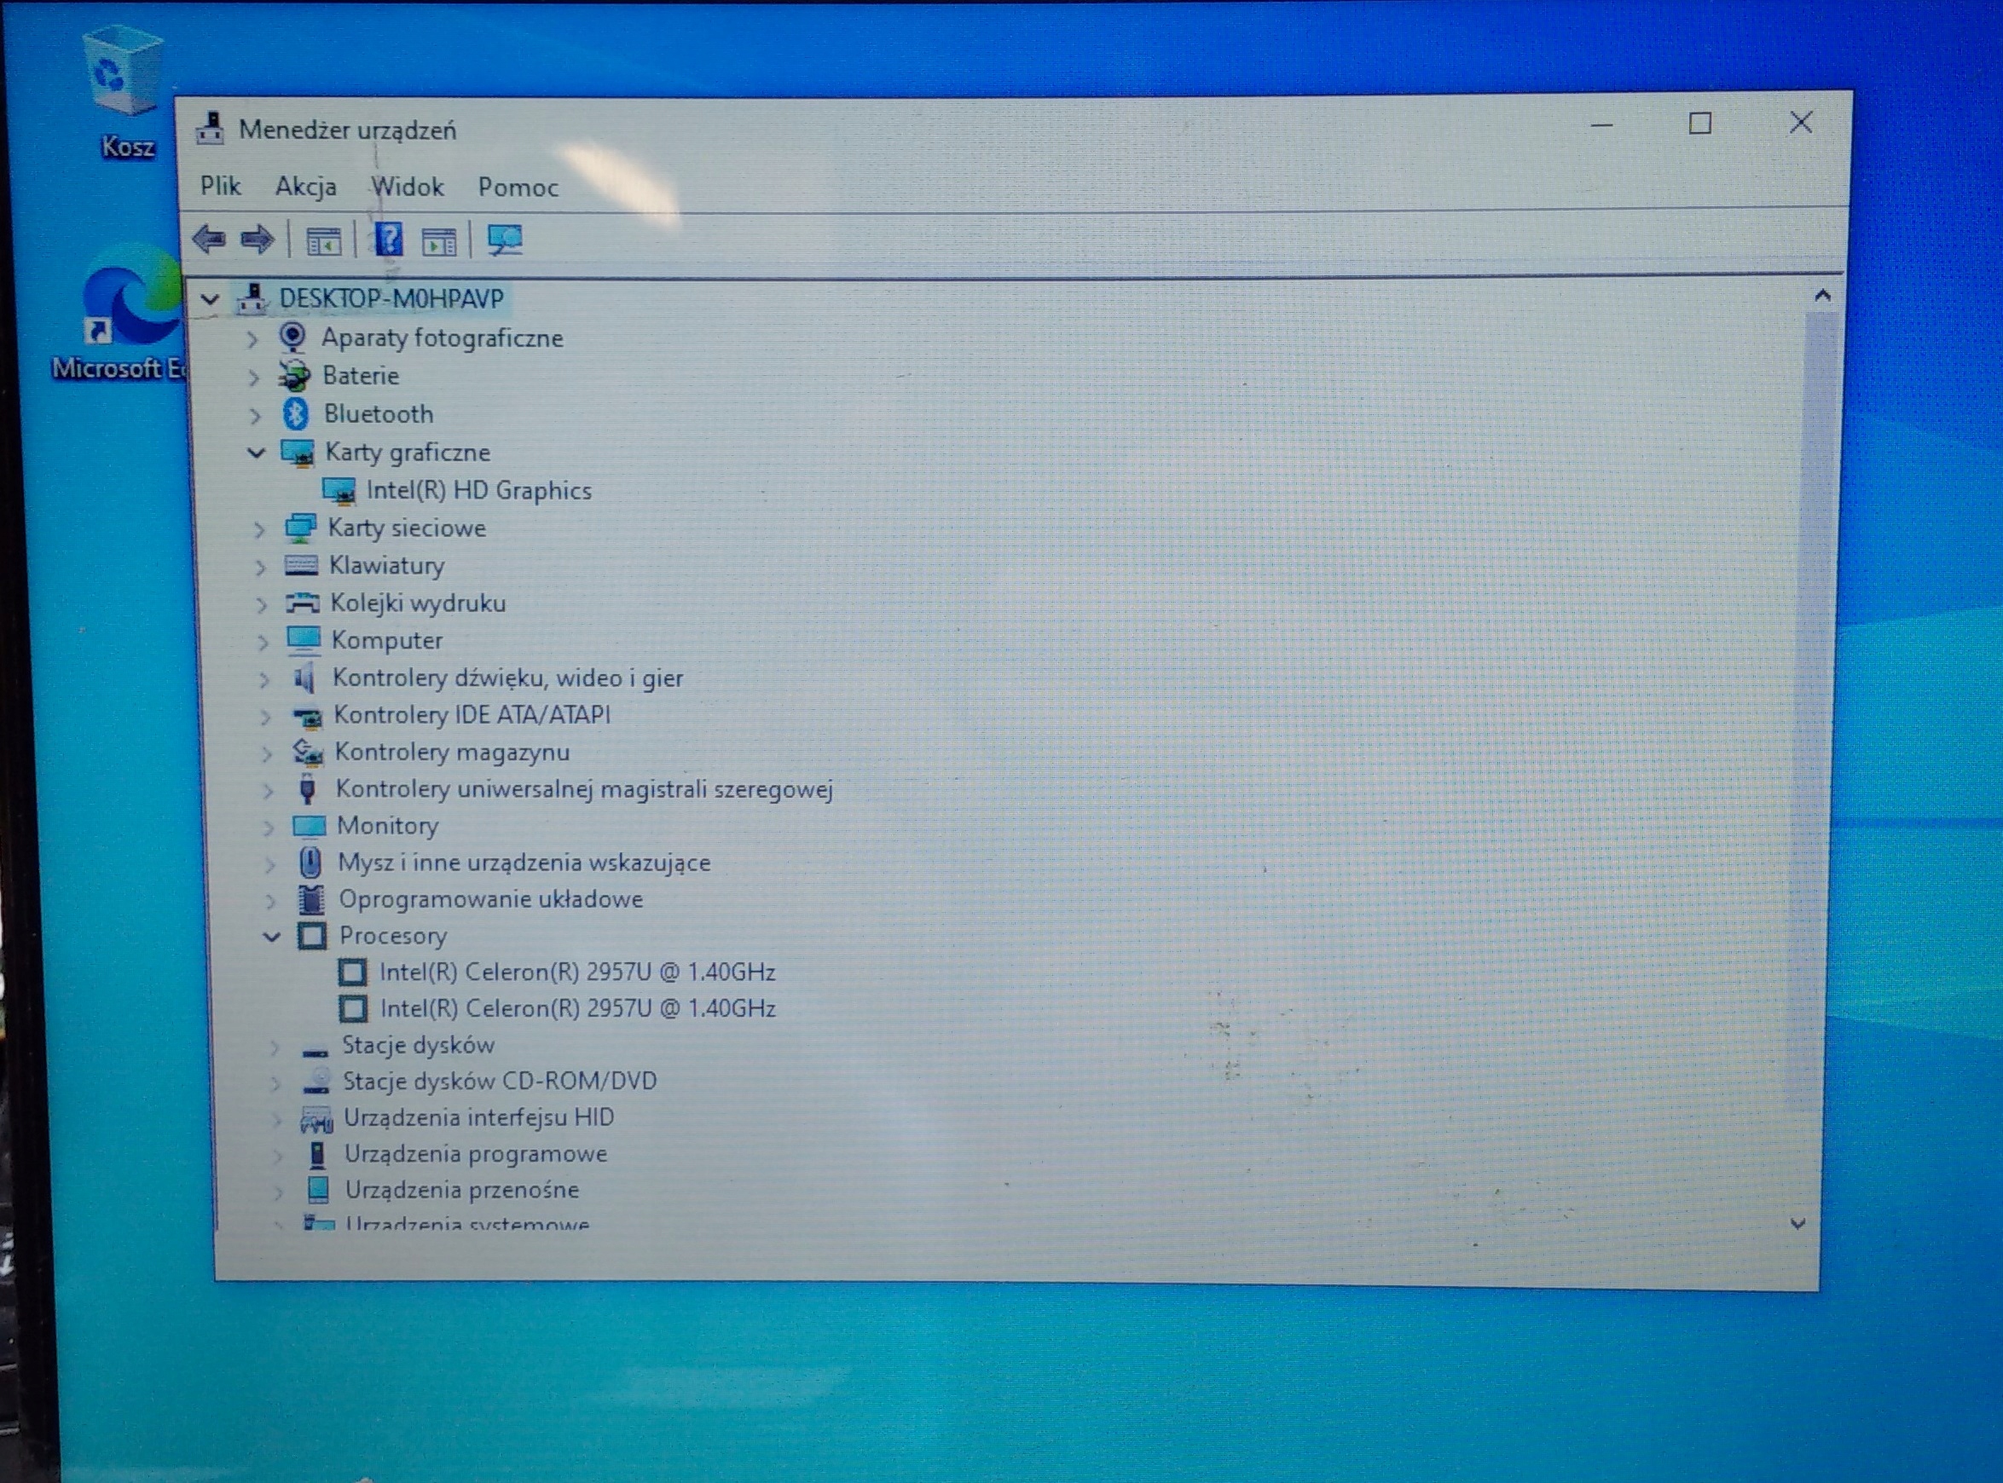Open the Akcja menu
The image size is (2003, 1483).
click(305, 186)
